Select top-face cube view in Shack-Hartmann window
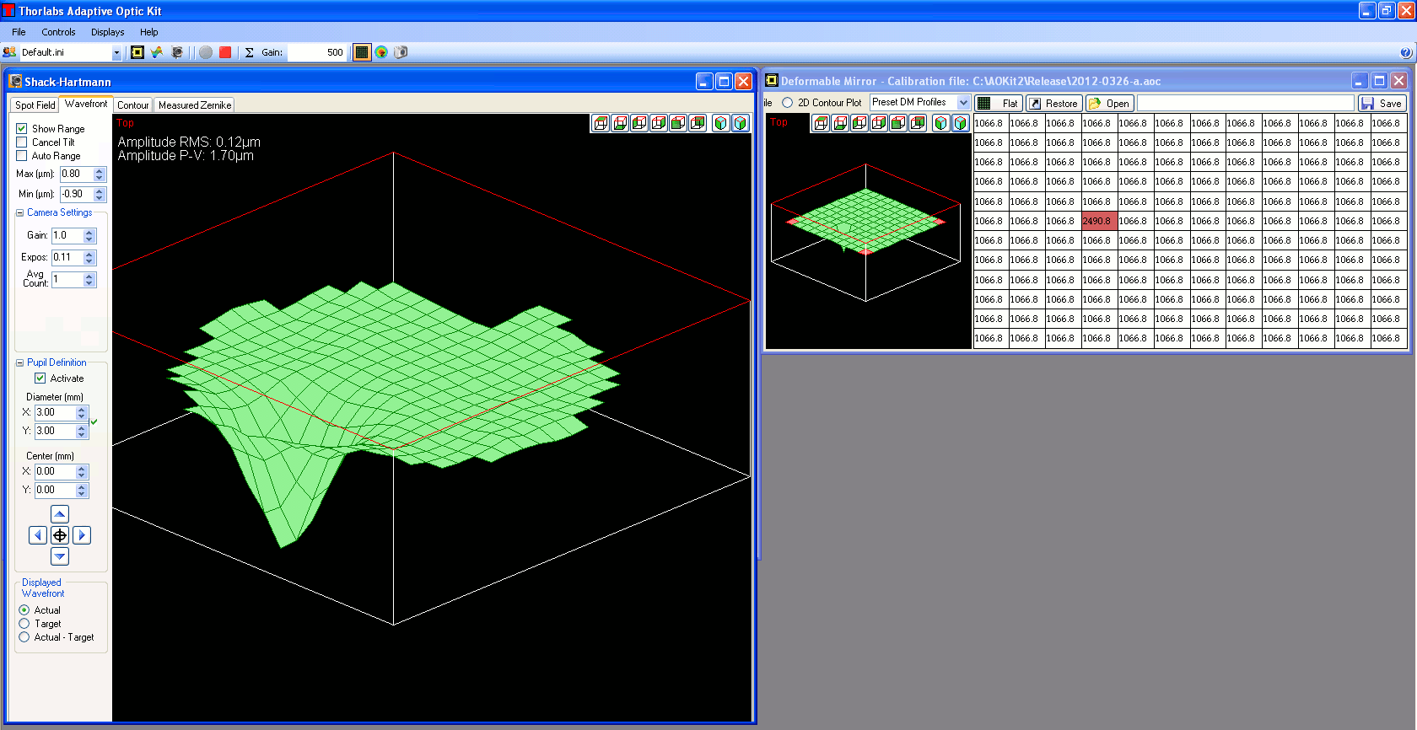The height and width of the screenshot is (730, 1417). tap(601, 123)
